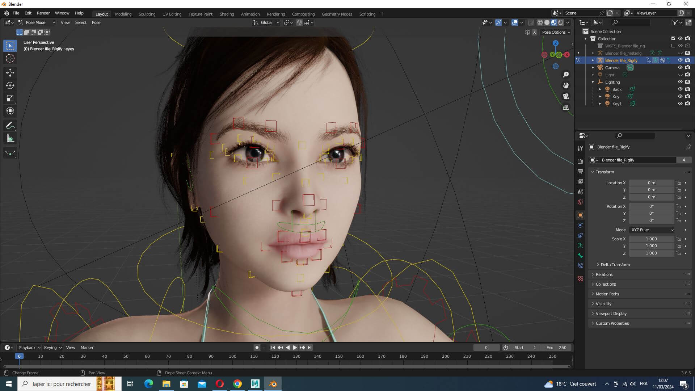Select the Move tool
The image size is (695, 391).
coord(10,73)
